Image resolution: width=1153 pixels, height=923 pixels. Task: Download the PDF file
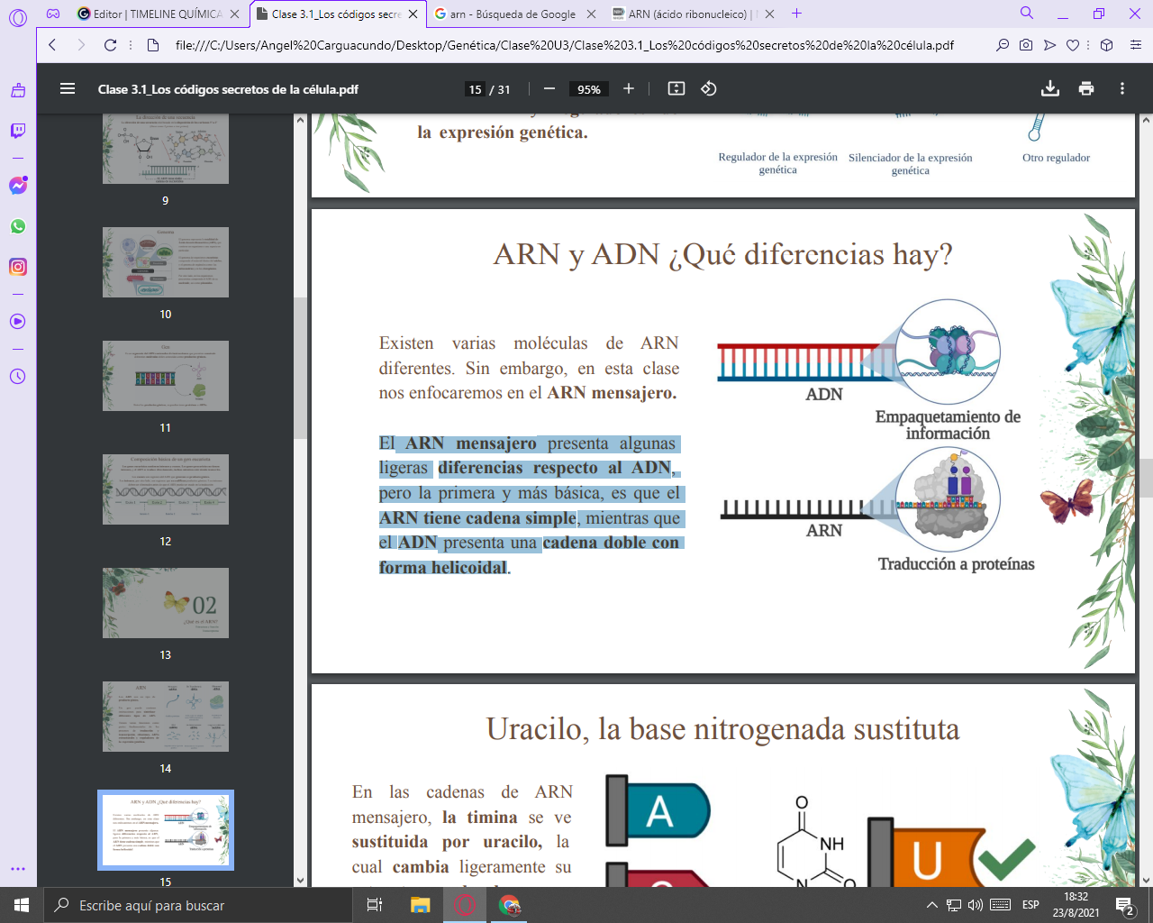(x=1049, y=88)
